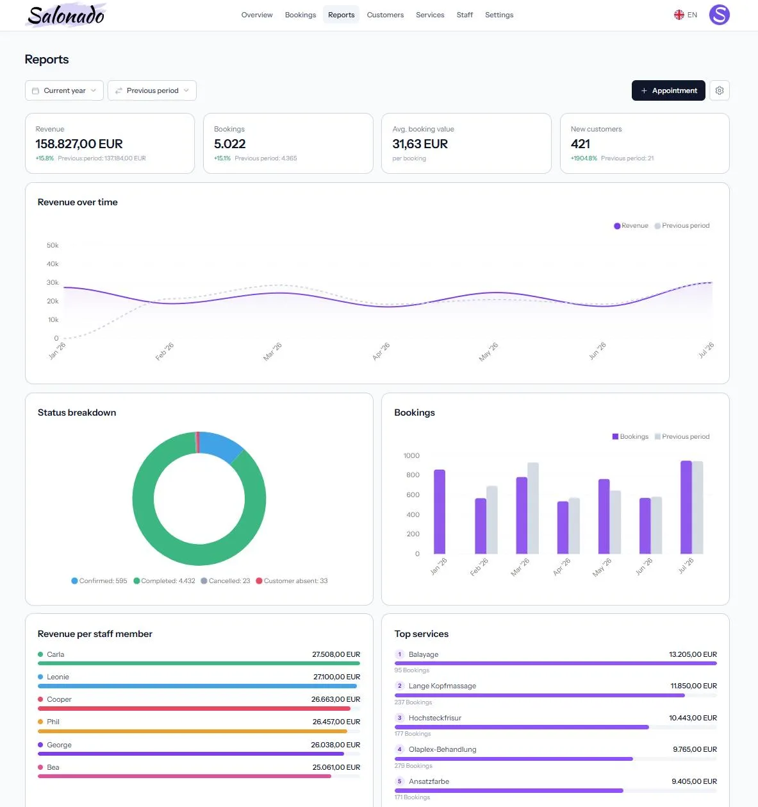Toggle Revenue series in revenue chart legend
Viewport: 758px width, 807px height.
pos(631,226)
